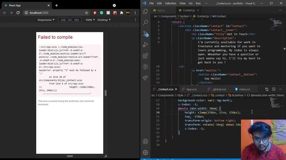Image resolution: width=286 pixels, height=160 pixels.
Task: Open the Source Control view
Action: (146, 34)
